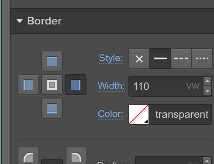Click the Width label link

coord(111,86)
